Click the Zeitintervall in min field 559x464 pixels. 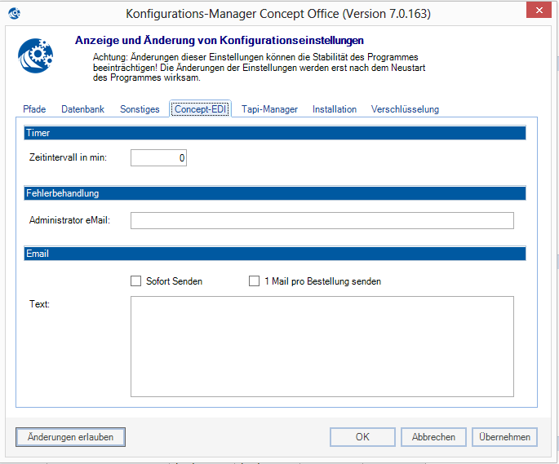tap(158, 157)
